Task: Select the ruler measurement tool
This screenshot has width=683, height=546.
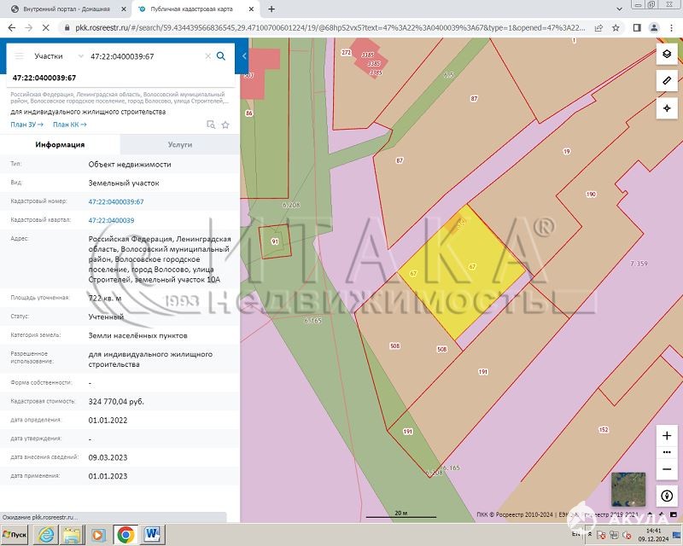Action: [667, 81]
